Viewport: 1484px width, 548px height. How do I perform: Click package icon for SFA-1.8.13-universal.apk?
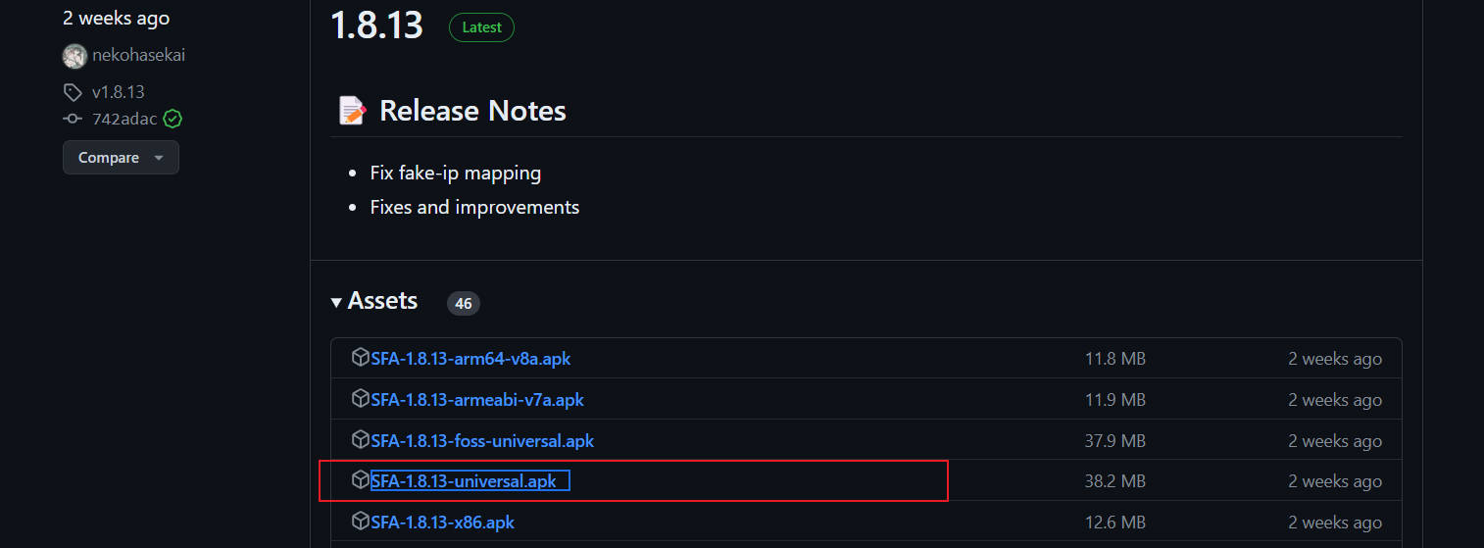pyautogui.click(x=360, y=480)
